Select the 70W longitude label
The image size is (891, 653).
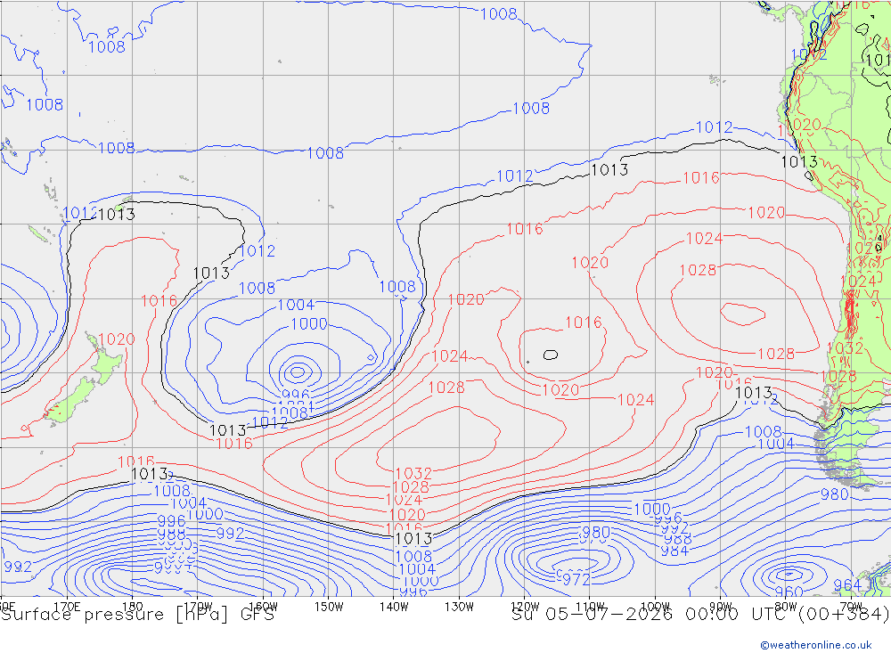point(851,607)
